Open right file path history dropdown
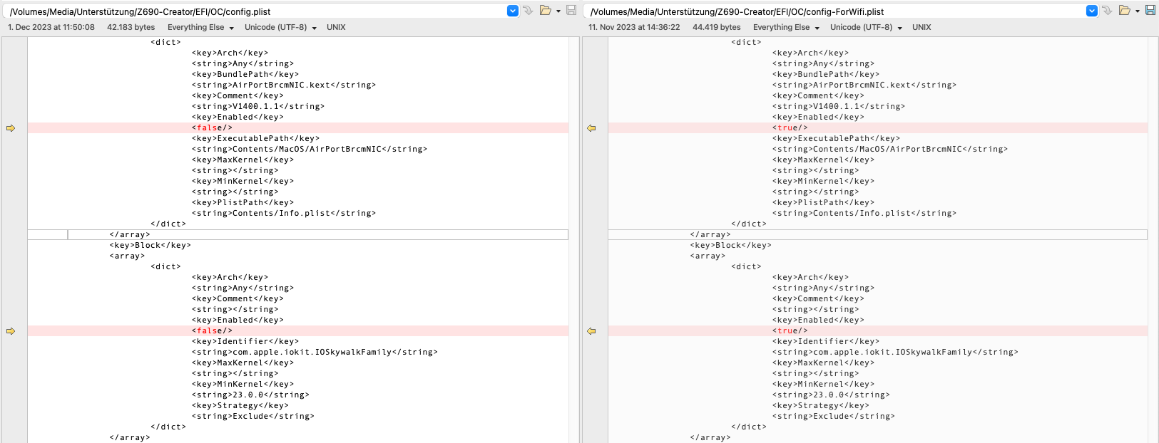1159x443 pixels. [1092, 11]
